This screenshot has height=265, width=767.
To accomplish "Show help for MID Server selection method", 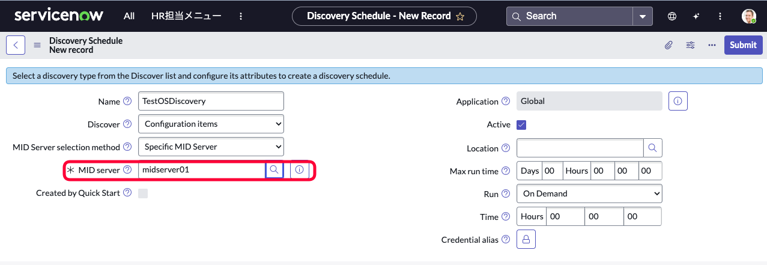I will pos(127,147).
